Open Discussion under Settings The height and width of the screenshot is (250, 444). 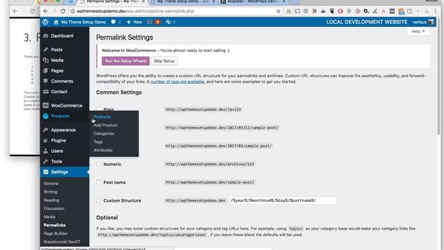pyautogui.click(x=54, y=208)
